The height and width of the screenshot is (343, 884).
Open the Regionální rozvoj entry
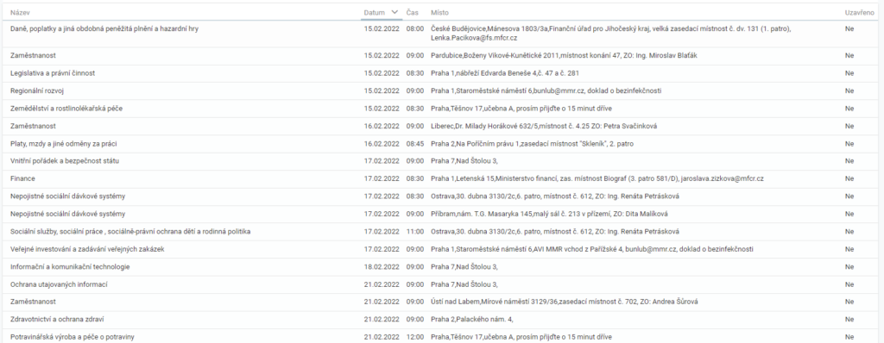[442, 90]
